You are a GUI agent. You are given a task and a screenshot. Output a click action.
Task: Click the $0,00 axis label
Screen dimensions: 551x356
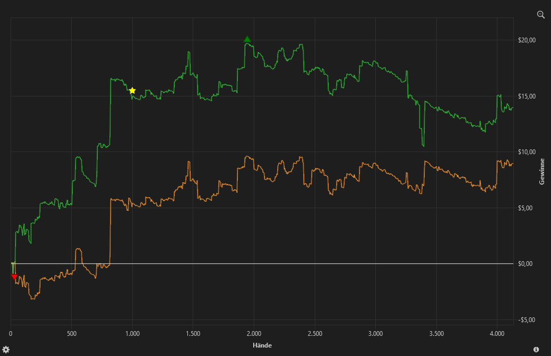tap(525, 264)
